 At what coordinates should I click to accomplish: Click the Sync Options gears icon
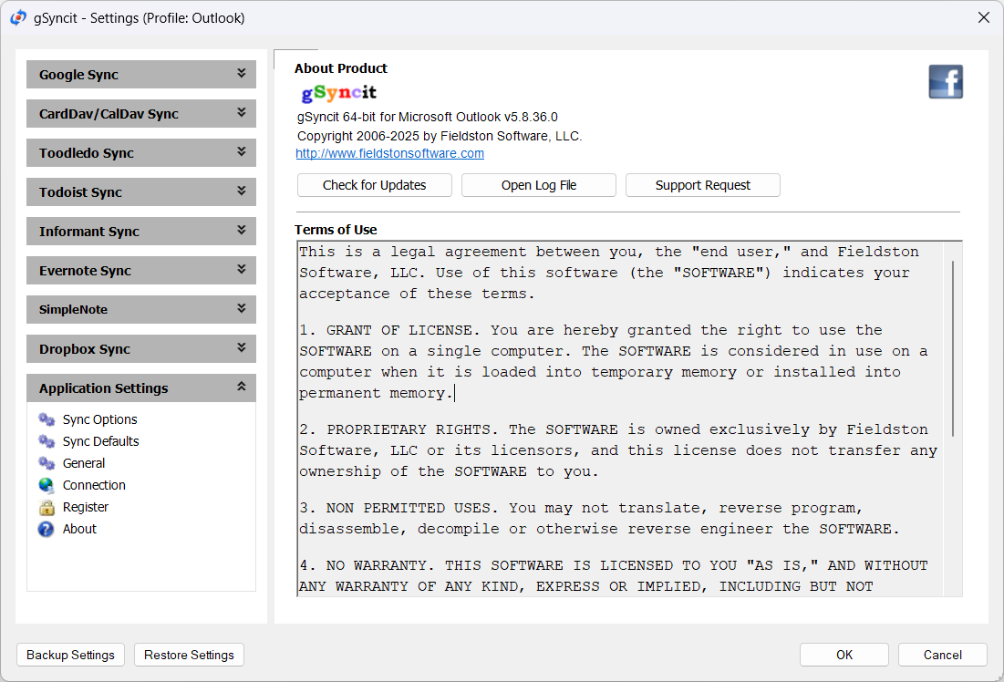click(x=47, y=419)
